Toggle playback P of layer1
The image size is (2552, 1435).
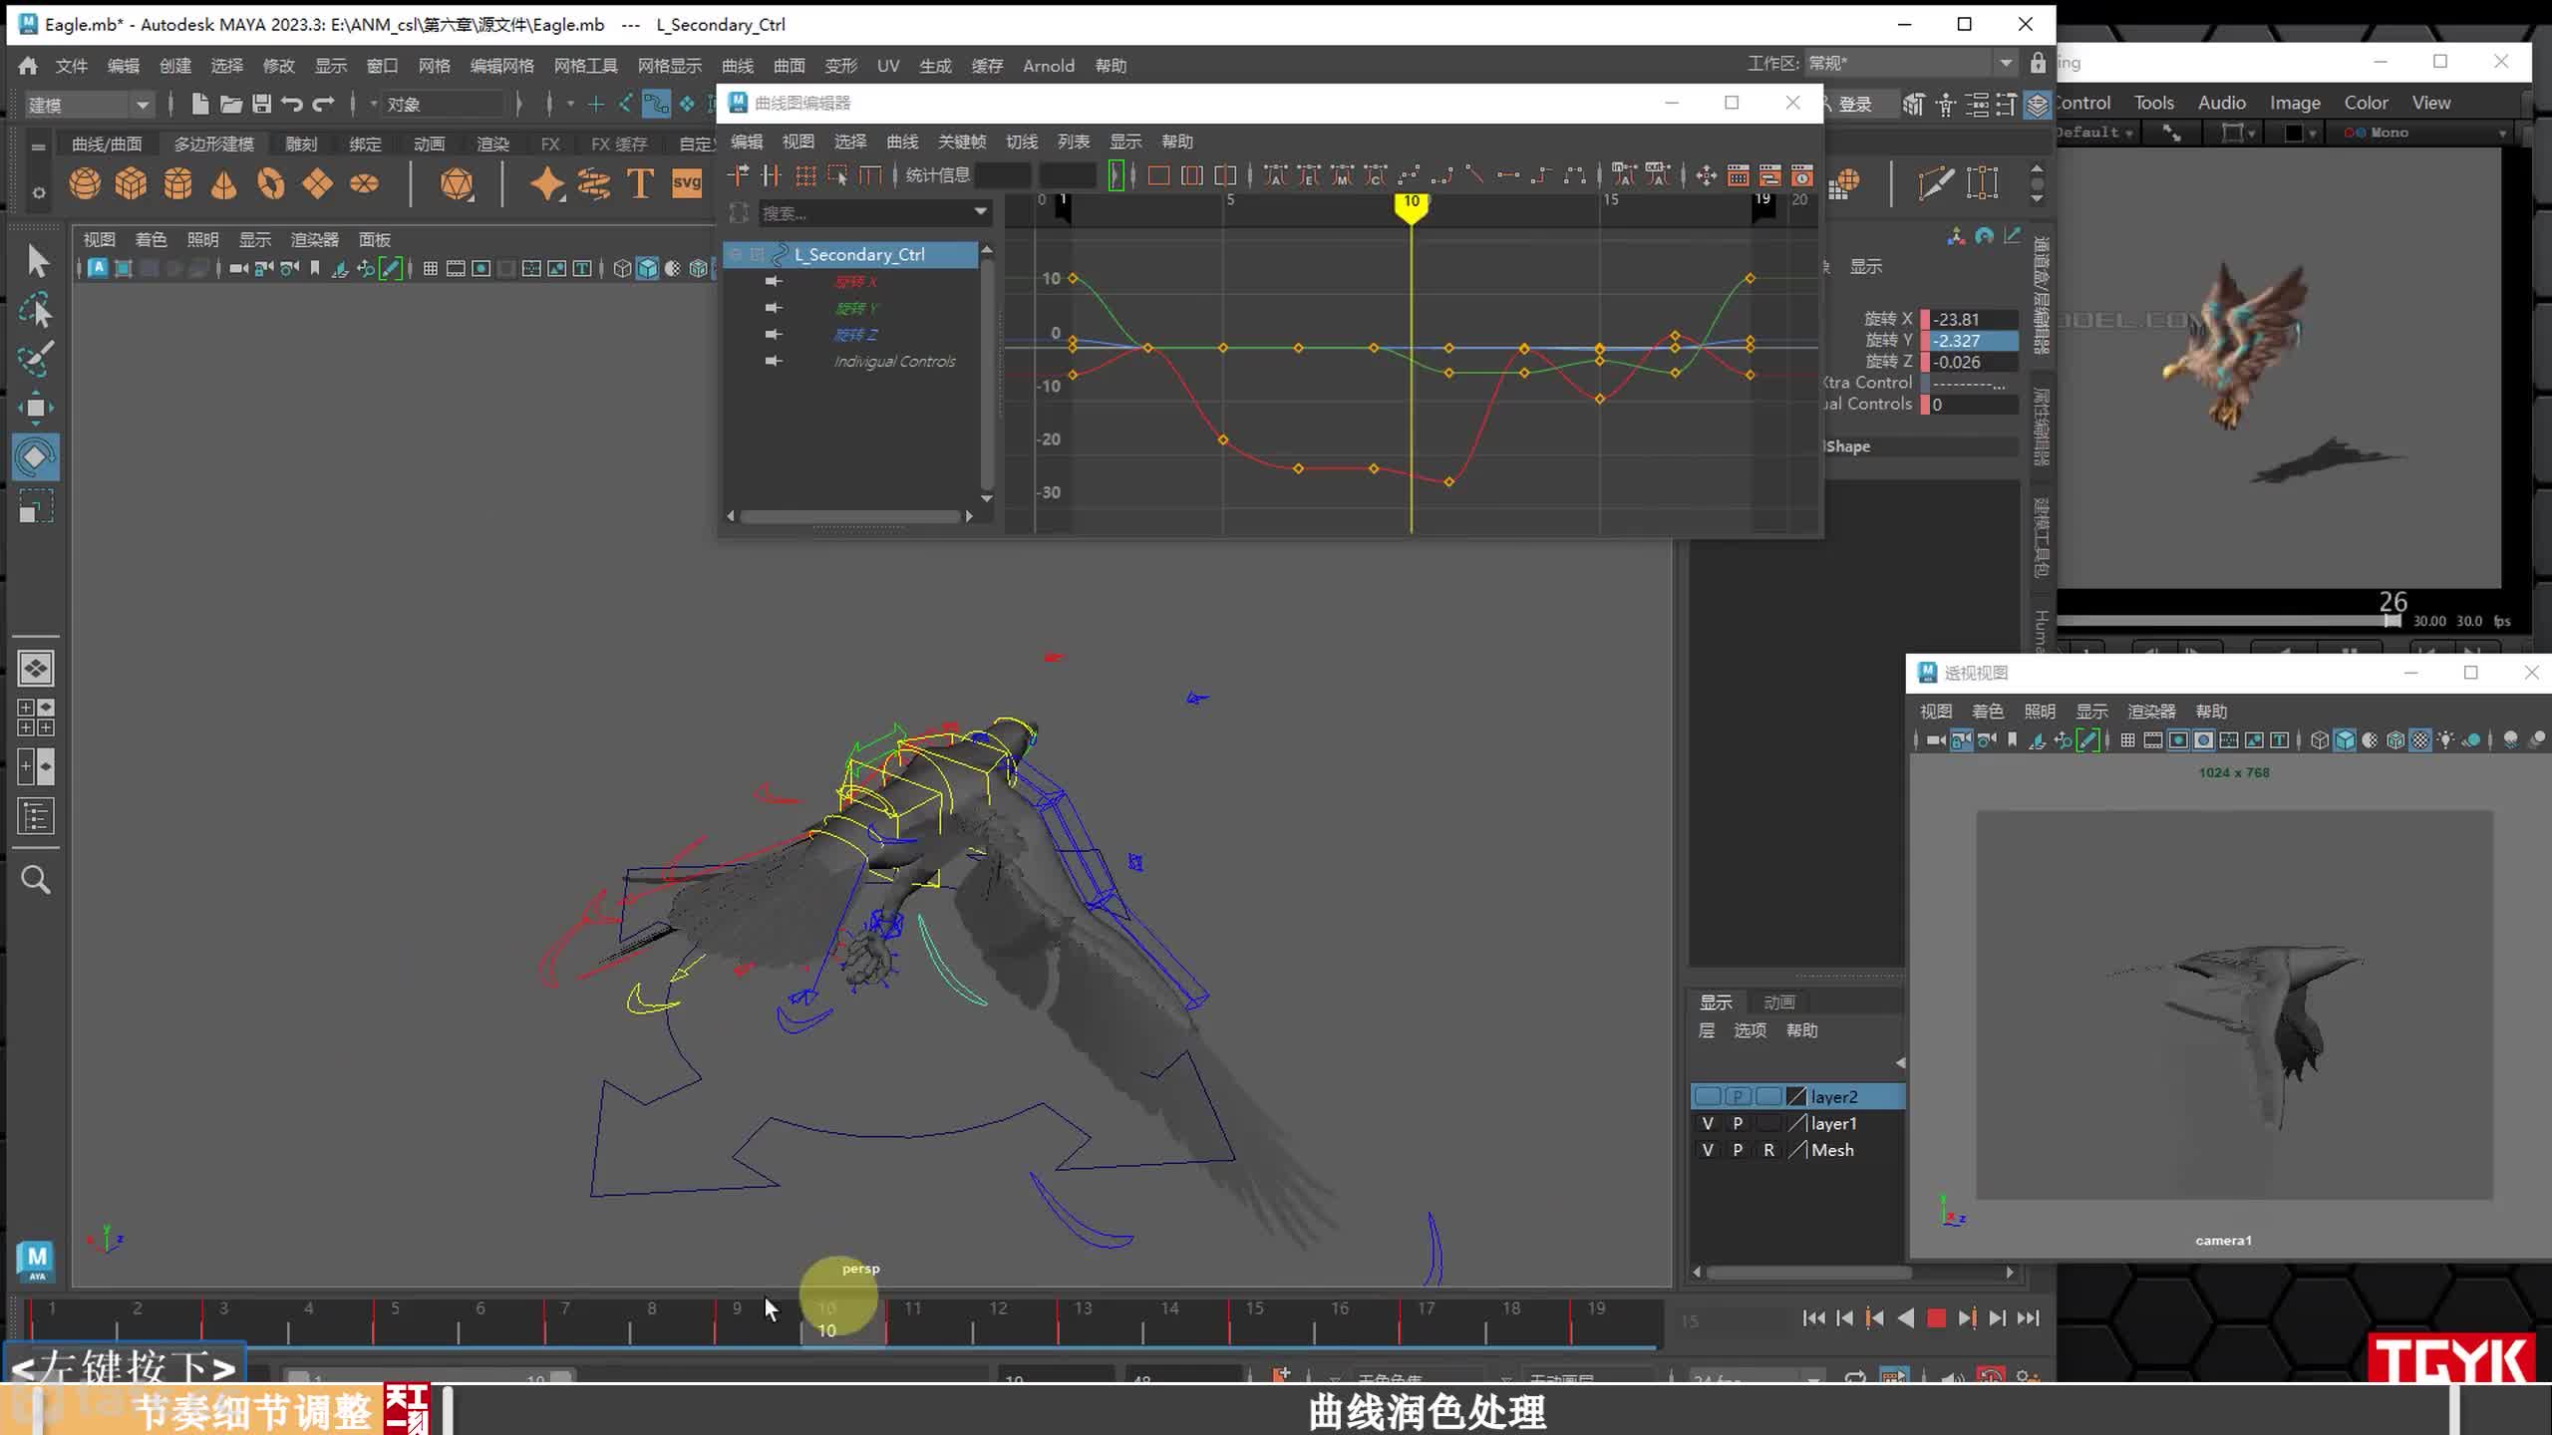point(1738,1123)
